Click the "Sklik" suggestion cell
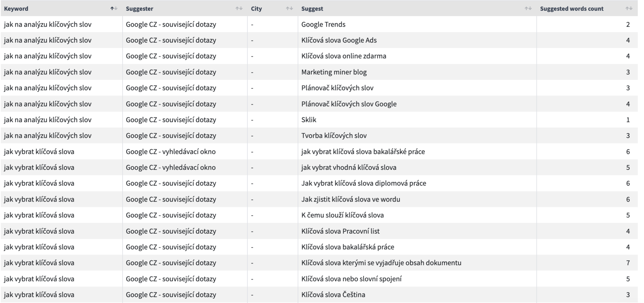The width and height of the screenshot is (644, 303). 309,120
